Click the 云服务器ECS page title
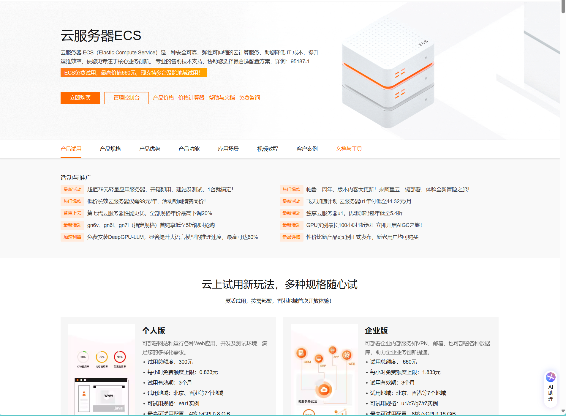 [x=101, y=36]
